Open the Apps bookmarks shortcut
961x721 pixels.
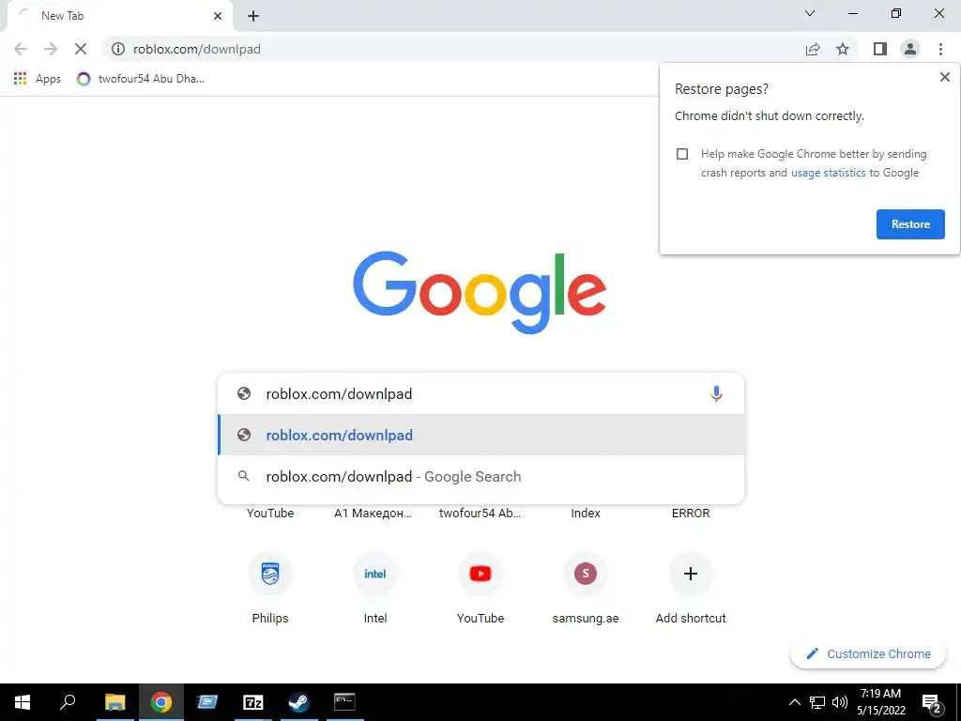(38, 79)
